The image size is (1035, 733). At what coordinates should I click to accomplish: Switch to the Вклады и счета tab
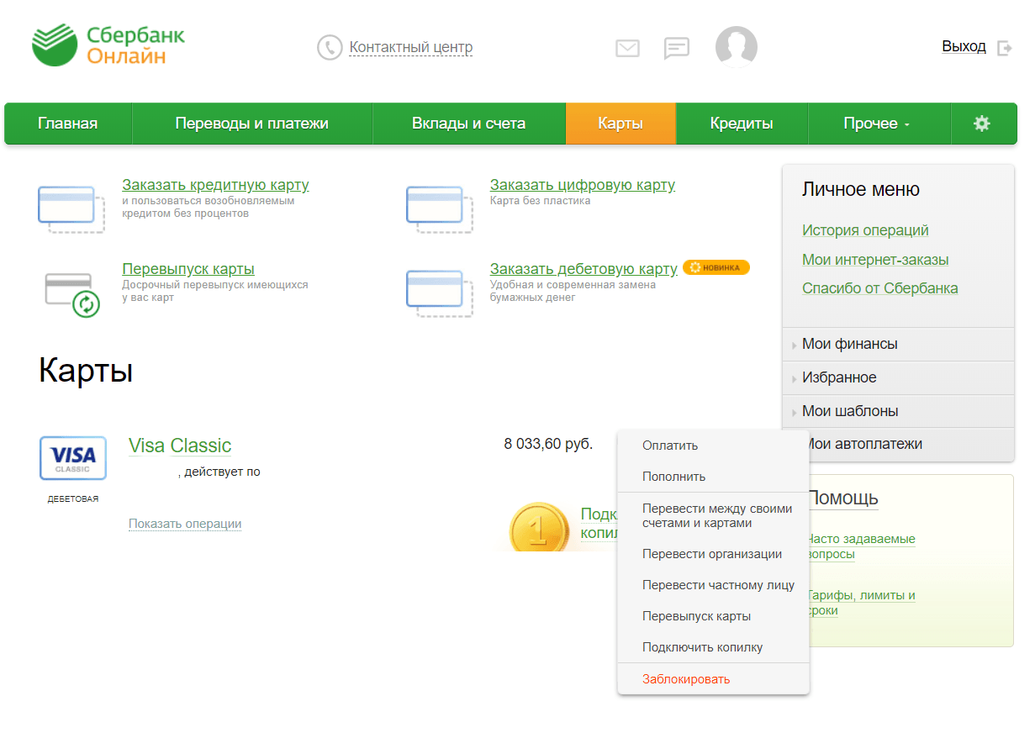pos(469,124)
